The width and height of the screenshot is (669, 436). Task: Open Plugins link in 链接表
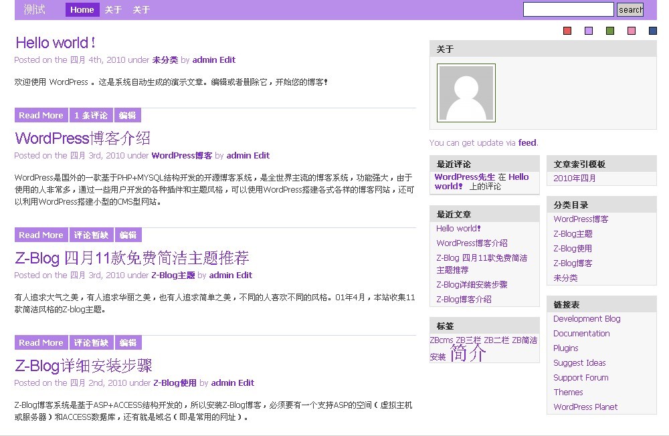click(566, 348)
